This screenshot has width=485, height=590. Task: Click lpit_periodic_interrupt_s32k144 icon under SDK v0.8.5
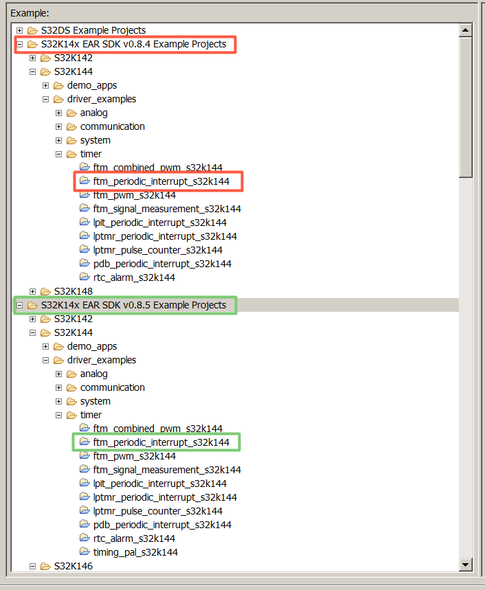pyautogui.click(x=84, y=483)
